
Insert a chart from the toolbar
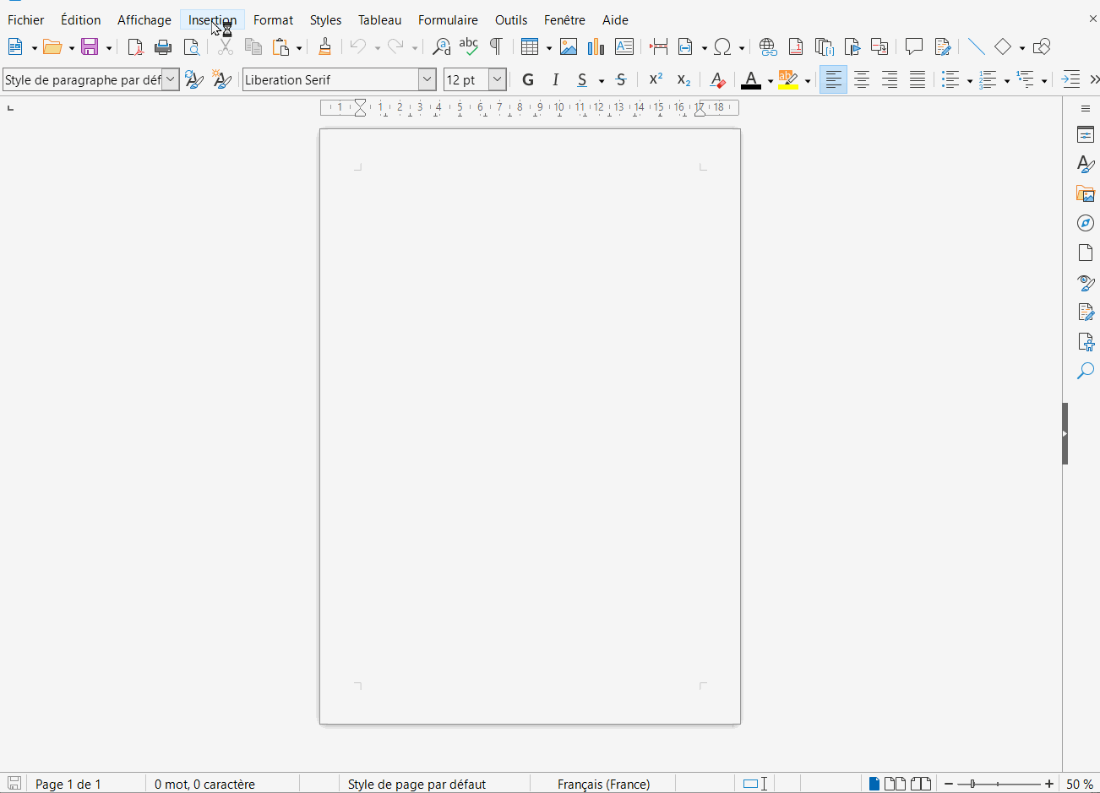tap(596, 47)
